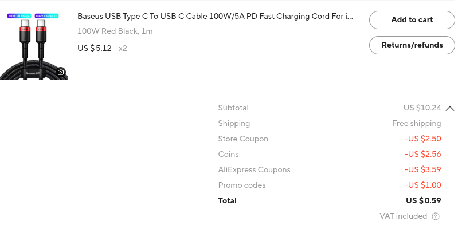This screenshot has height=225, width=458.
Task: Click the Total US $0.59 amount
Action: pos(424,200)
